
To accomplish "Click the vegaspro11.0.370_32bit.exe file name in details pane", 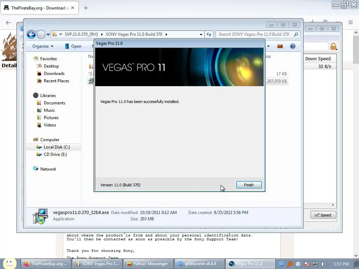I will [x=81, y=213].
